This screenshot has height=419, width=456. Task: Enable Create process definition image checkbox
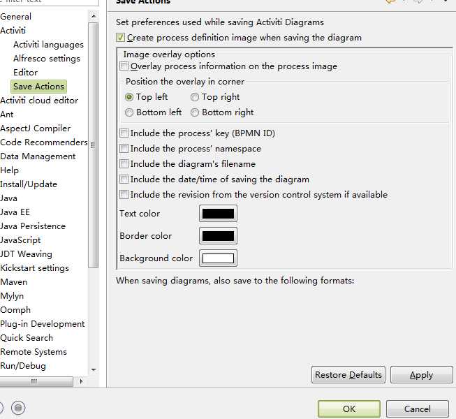pos(120,38)
